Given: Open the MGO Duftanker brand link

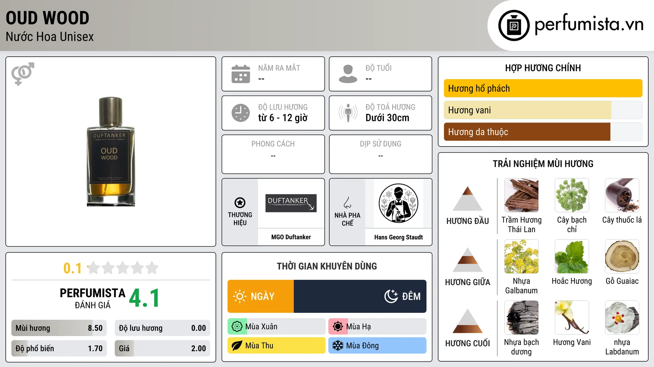Looking at the screenshot, I should coord(291,237).
